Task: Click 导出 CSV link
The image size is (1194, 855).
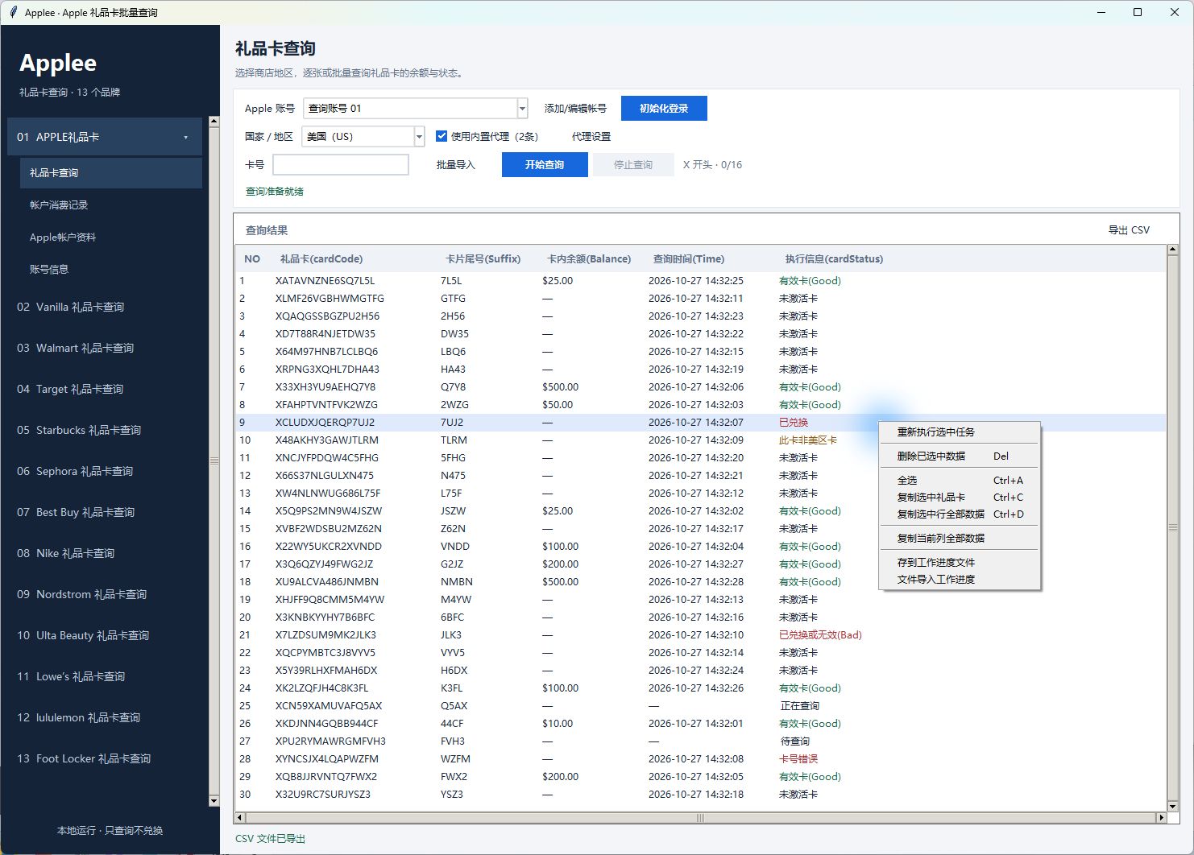Action: pyautogui.click(x=1129, y=230)
